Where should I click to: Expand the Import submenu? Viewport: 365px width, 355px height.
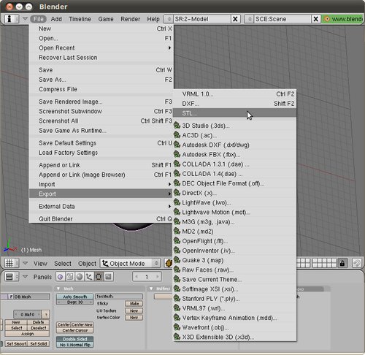click(101, 184)
